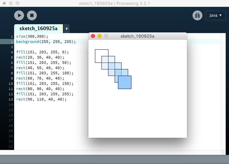Click the rect(90, 110, 40, 40) line
Viewport: 229px width, 164px height.
coord(41,99)
